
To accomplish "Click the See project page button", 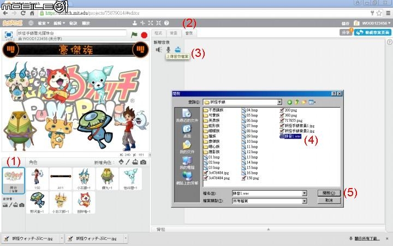I will [x=373, y=32].
